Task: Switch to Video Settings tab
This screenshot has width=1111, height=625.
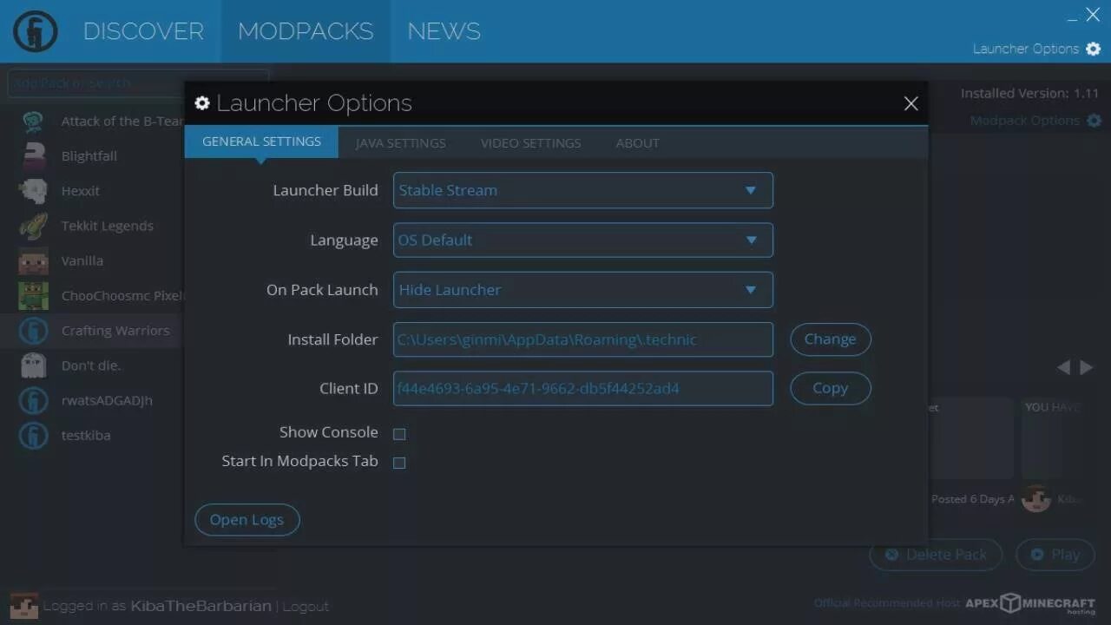Action: (530, 143)
